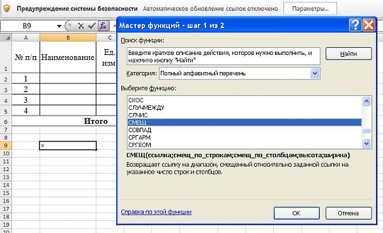383x233 pixels.
Task: Expand the Категория dropdown list
Action: [315, 73]
